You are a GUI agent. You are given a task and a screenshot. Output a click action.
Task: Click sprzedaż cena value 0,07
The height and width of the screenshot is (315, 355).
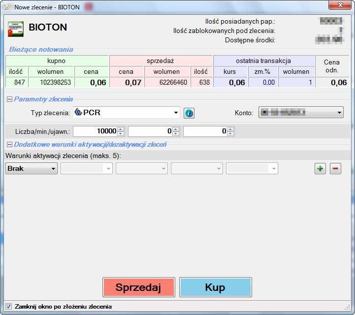[133, 82]
